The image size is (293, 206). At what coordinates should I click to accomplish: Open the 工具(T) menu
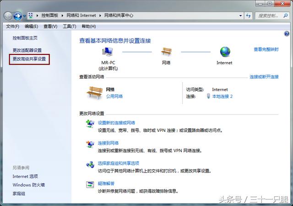coord(69,27)
